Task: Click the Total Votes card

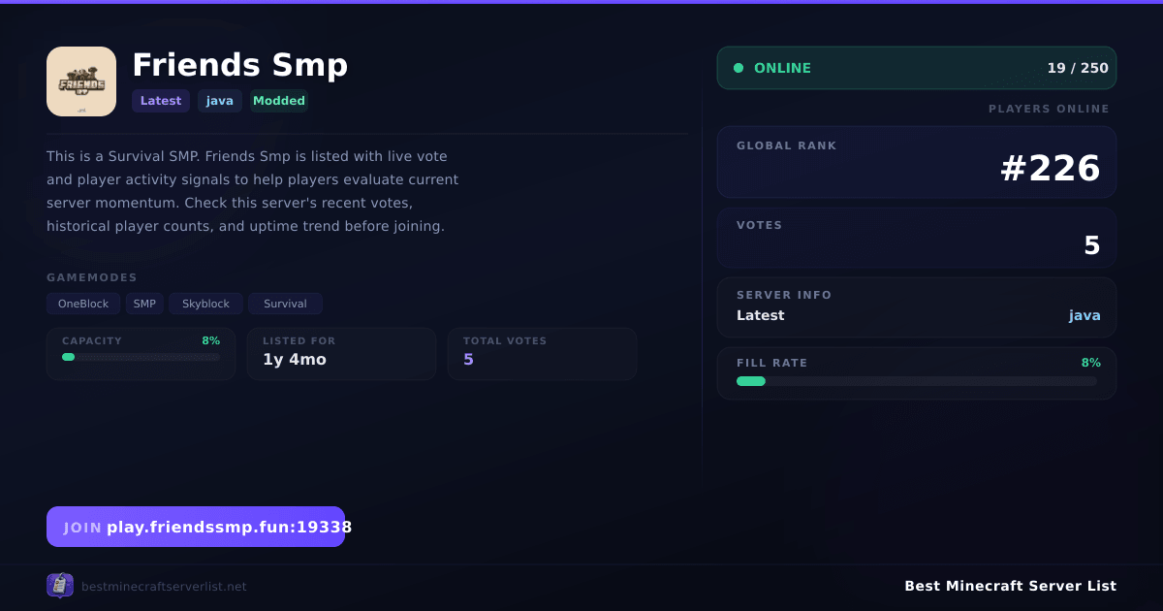Action: pyautogui.click(x=543, y=354)
